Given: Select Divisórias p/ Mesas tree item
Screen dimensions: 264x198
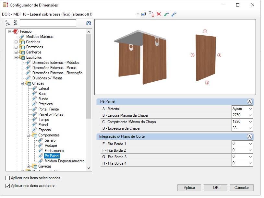Looking at the screenshot, I should [47, 78].
